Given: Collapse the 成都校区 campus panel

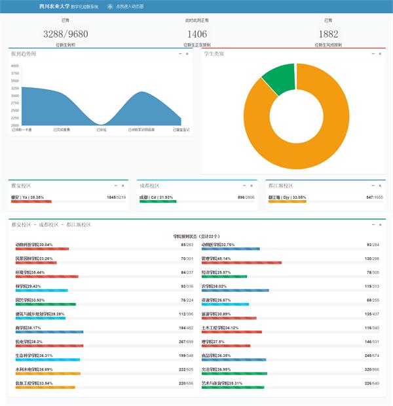Looking at the screenshot, I should (244, 186).
